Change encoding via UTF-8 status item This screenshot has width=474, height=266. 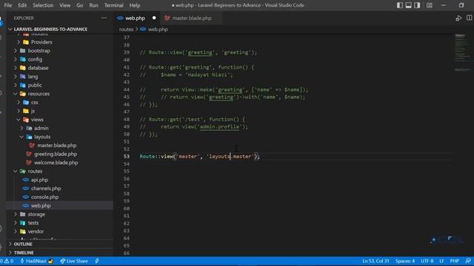coord(427,261)
